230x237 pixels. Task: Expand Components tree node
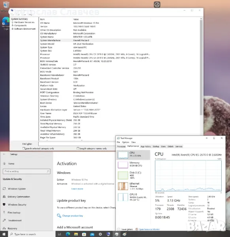(13, 25)
